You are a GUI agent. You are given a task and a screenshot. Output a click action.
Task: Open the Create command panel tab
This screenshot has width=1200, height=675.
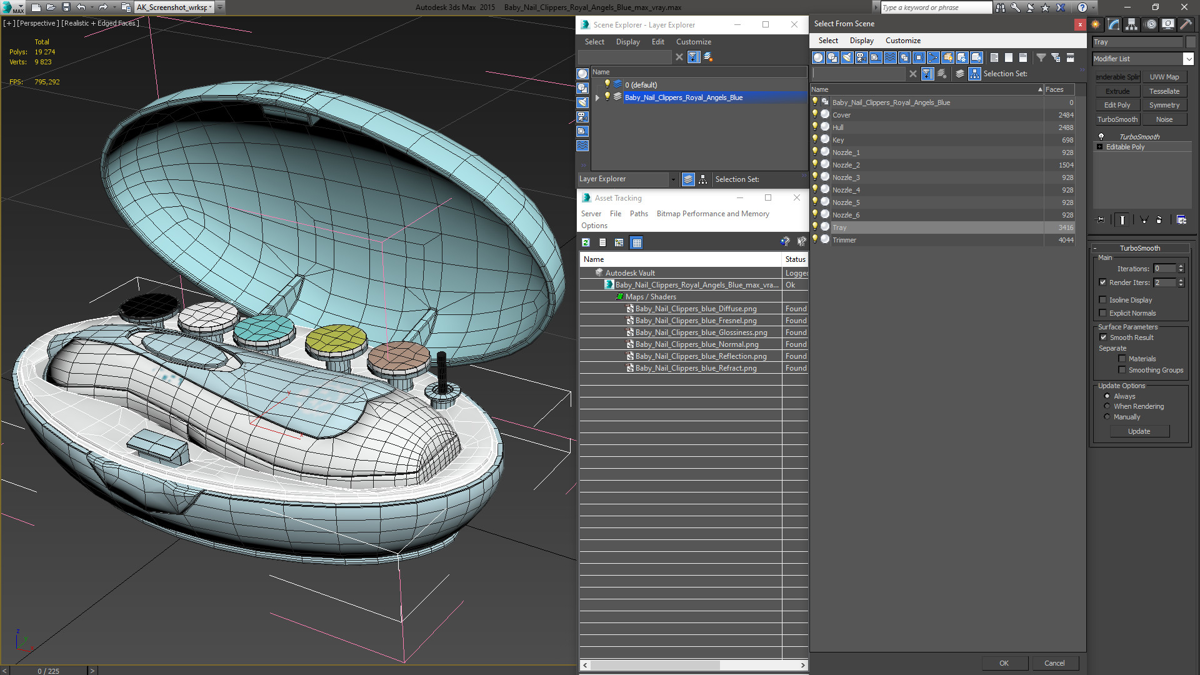pyautogui.click(x=1096, y=24)
